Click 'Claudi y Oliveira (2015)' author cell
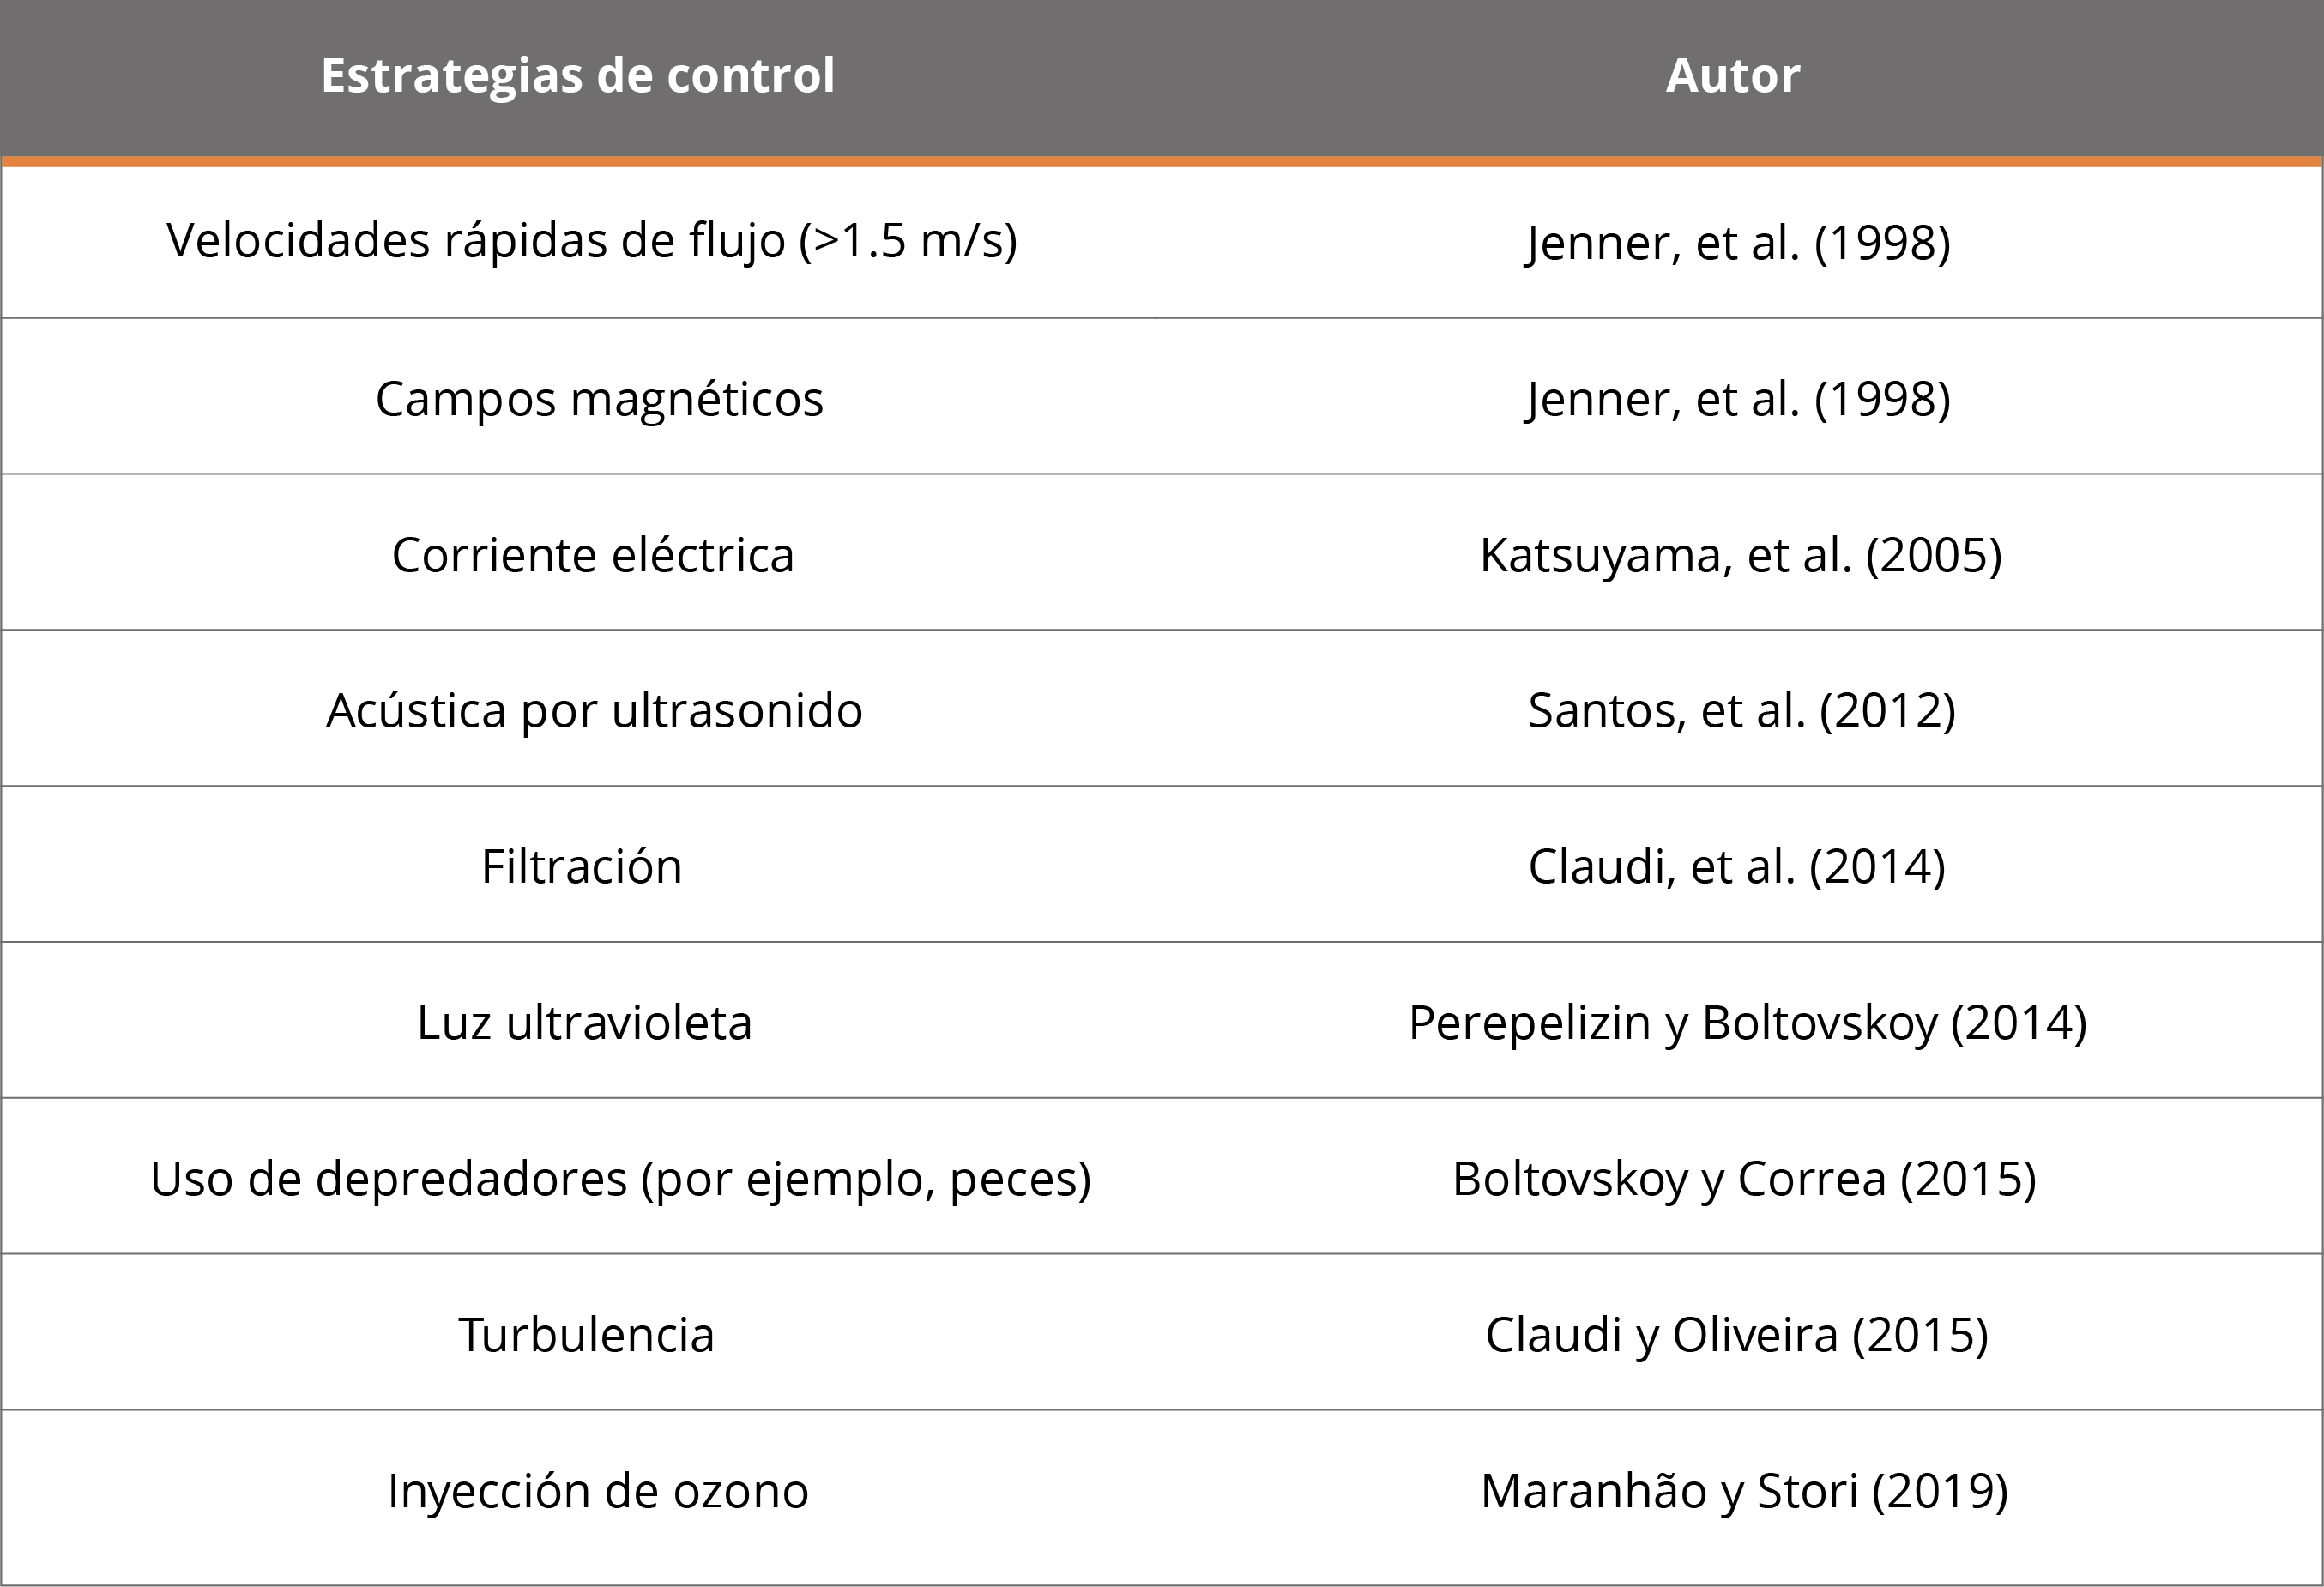 pos(1737,1335)
